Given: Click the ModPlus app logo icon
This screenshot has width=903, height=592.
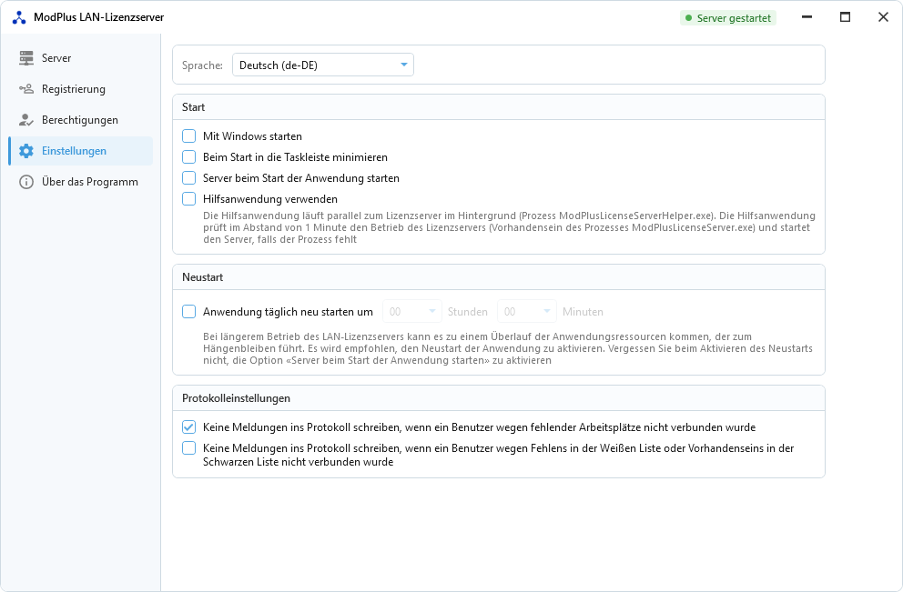Looking at the screenshot, I should coord(19,17).
